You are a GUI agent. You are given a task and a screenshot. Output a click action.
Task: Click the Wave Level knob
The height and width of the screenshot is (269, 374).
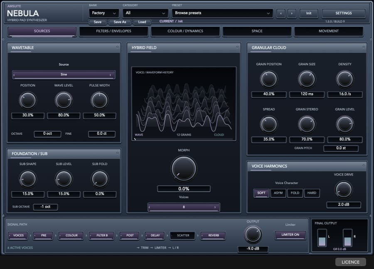tap(64, 100)
